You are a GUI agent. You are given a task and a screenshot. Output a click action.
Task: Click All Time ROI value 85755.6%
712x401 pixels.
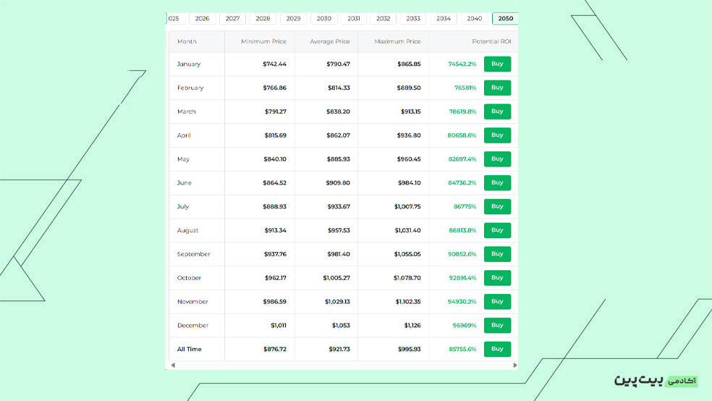[x=462, y=349]
